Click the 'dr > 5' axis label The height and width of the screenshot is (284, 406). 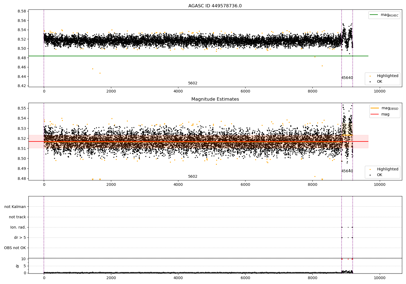point(20,237)
